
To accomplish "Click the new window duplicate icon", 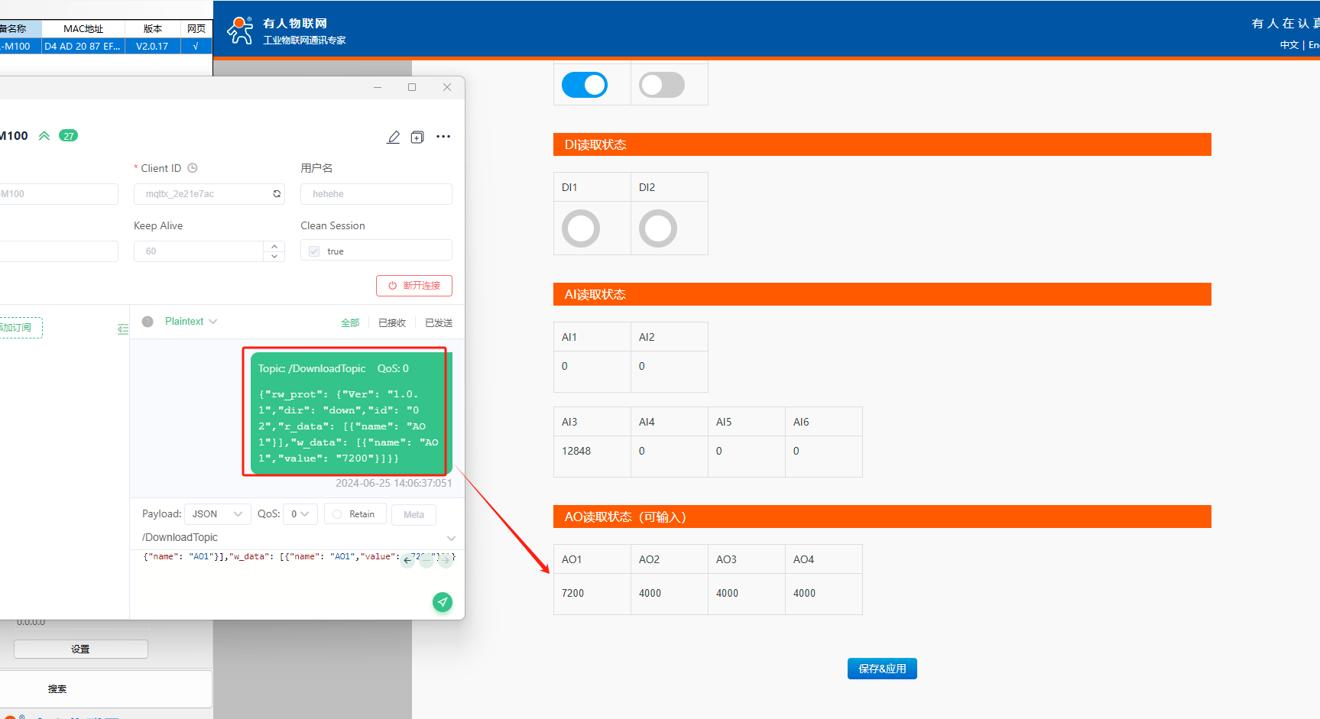I will [x=417, y=138].
